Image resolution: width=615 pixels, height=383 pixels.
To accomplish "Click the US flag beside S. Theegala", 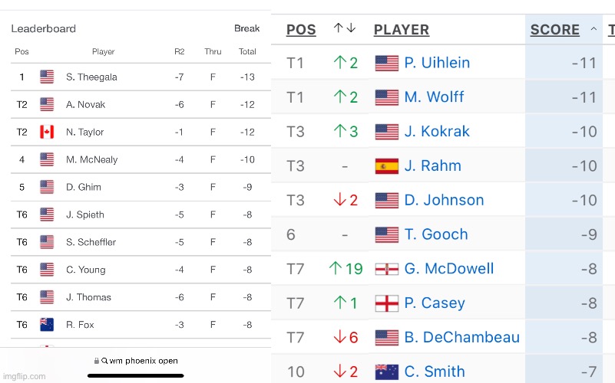I will (47, 77).
